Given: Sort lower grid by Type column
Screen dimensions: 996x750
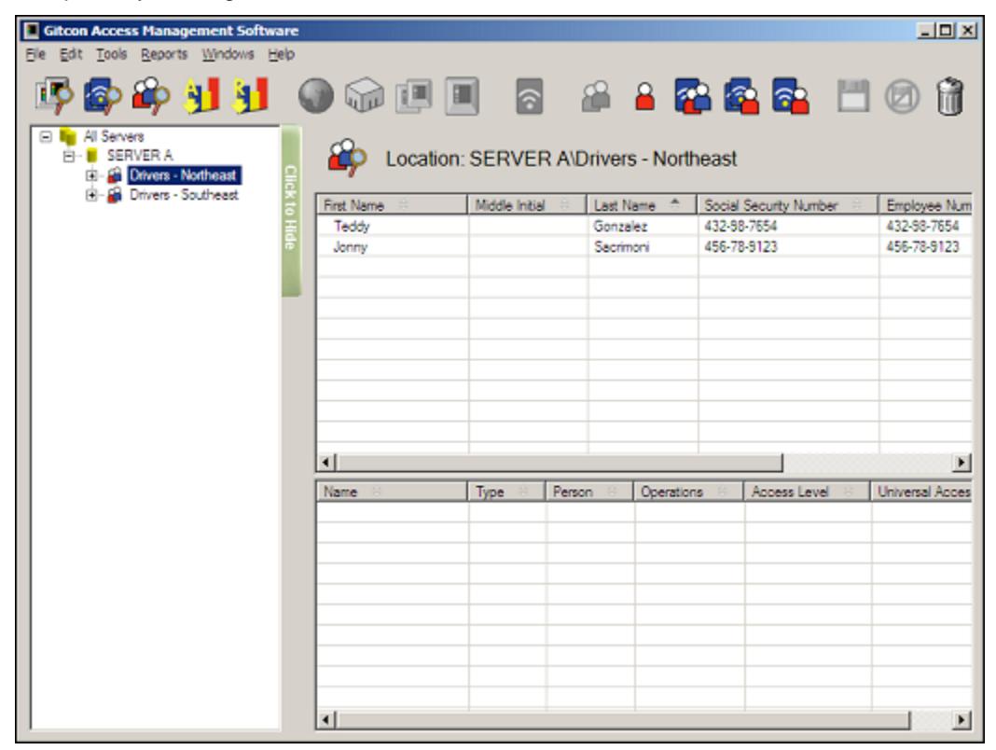Looking at the screenshot, I should [x=506, y=492].
